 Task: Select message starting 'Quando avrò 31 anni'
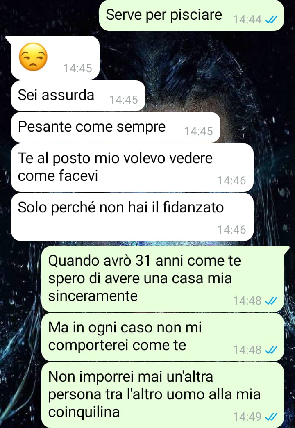point(163,279)
